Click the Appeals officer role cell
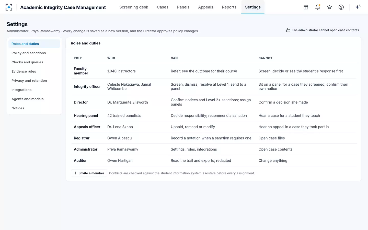This screenshot has height=230, width=368. [87, 127]
